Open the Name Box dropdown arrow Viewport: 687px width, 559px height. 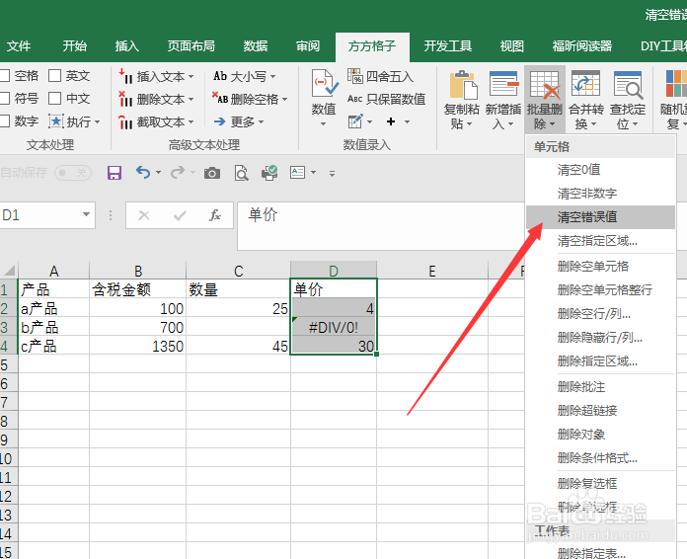point(86,214)
